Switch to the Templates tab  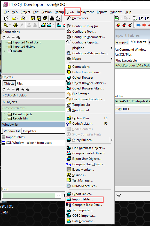29,131
